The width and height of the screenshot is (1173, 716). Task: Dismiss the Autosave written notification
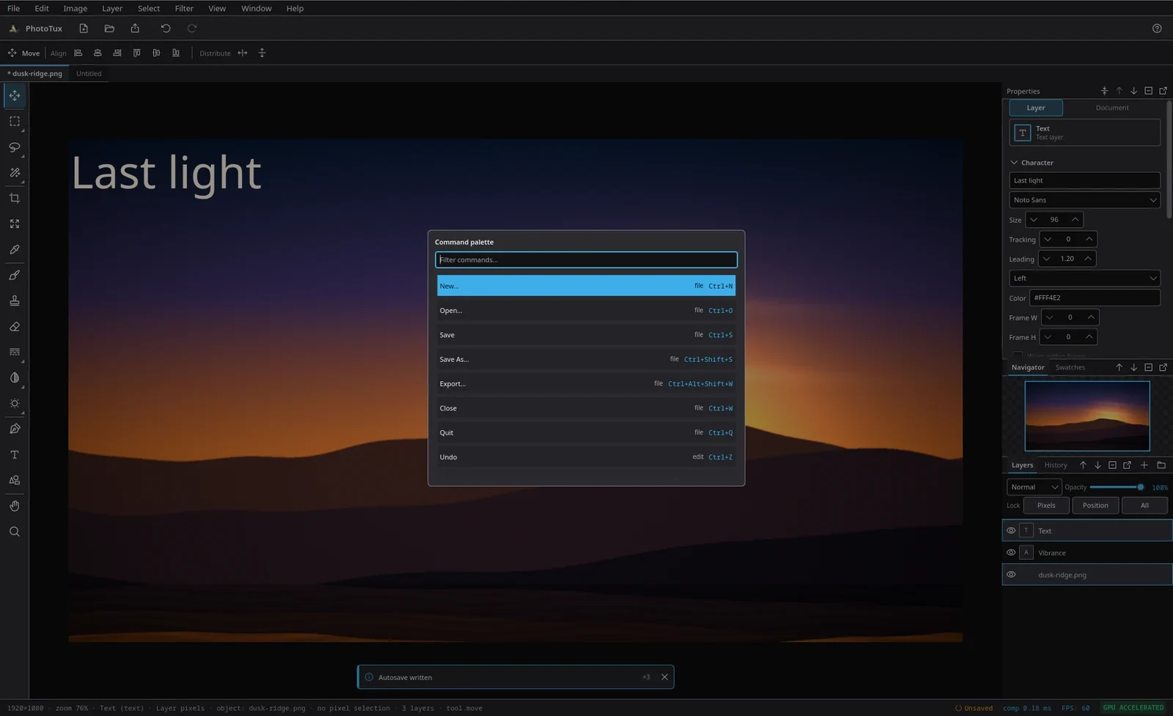(664, 677)
